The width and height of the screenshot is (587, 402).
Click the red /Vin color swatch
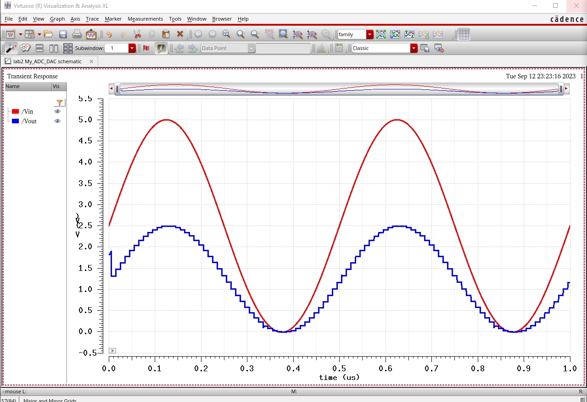tap(15, 111)
